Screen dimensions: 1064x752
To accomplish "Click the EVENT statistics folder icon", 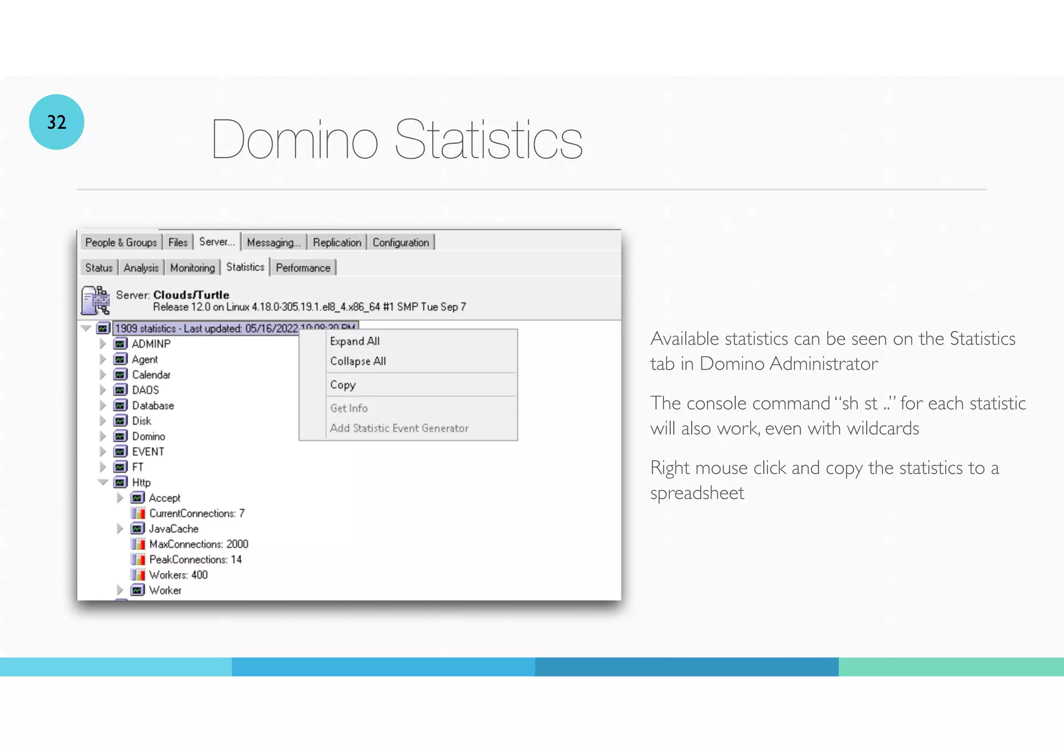I will tap(121, 452).
